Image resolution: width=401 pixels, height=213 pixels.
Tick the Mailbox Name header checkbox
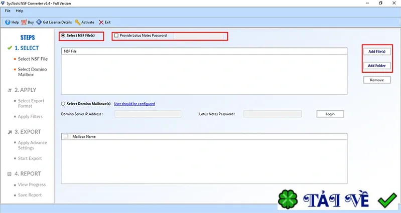click(66, 136)
